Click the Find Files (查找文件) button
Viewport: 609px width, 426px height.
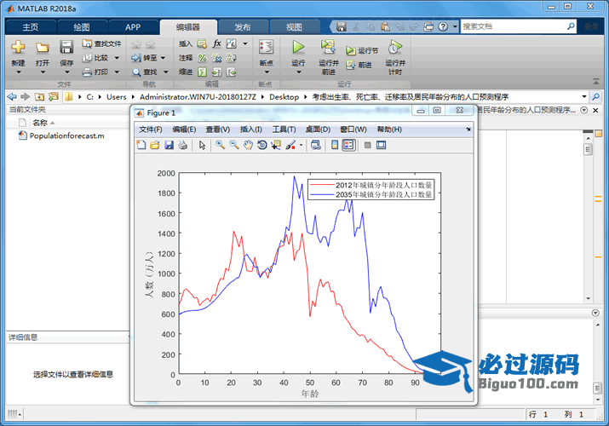[102, 43]
